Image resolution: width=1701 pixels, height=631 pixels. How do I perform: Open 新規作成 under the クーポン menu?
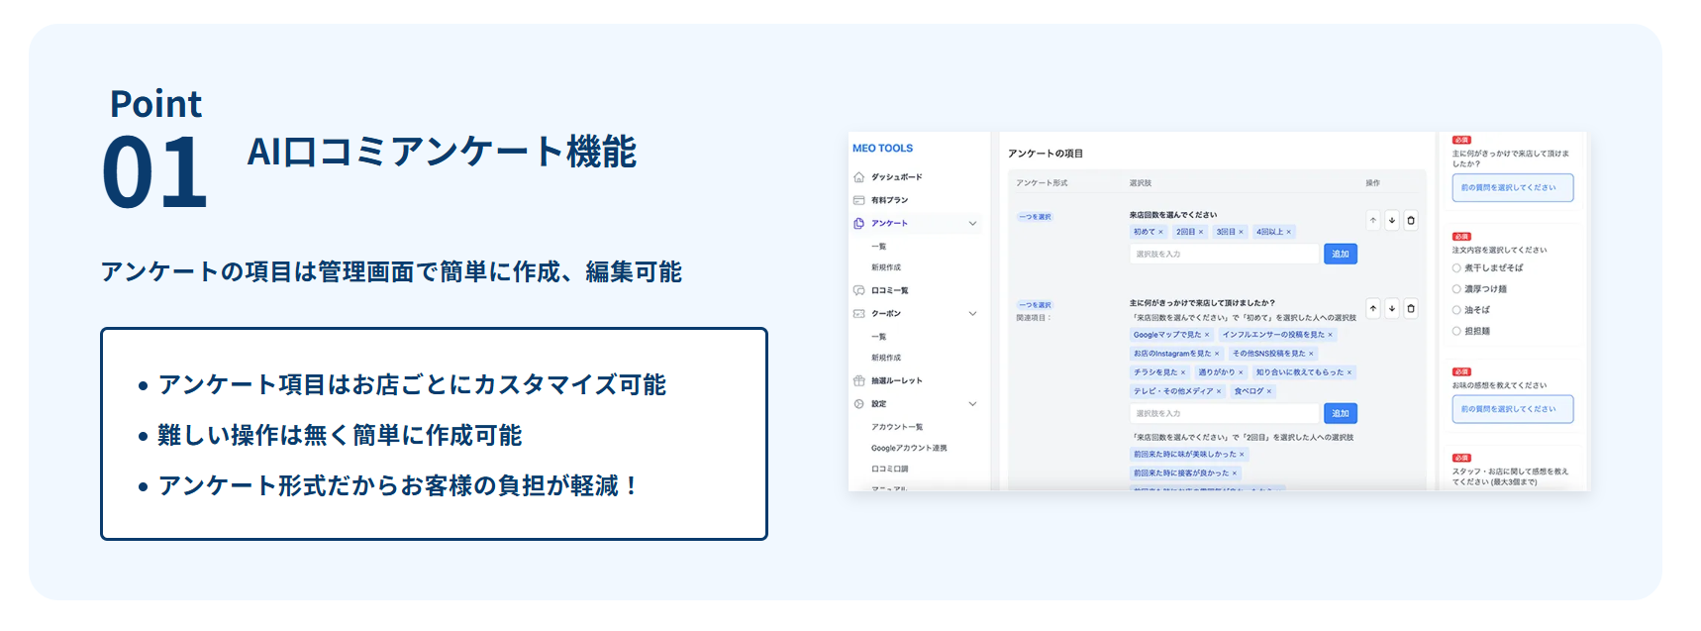coord(886,358)
